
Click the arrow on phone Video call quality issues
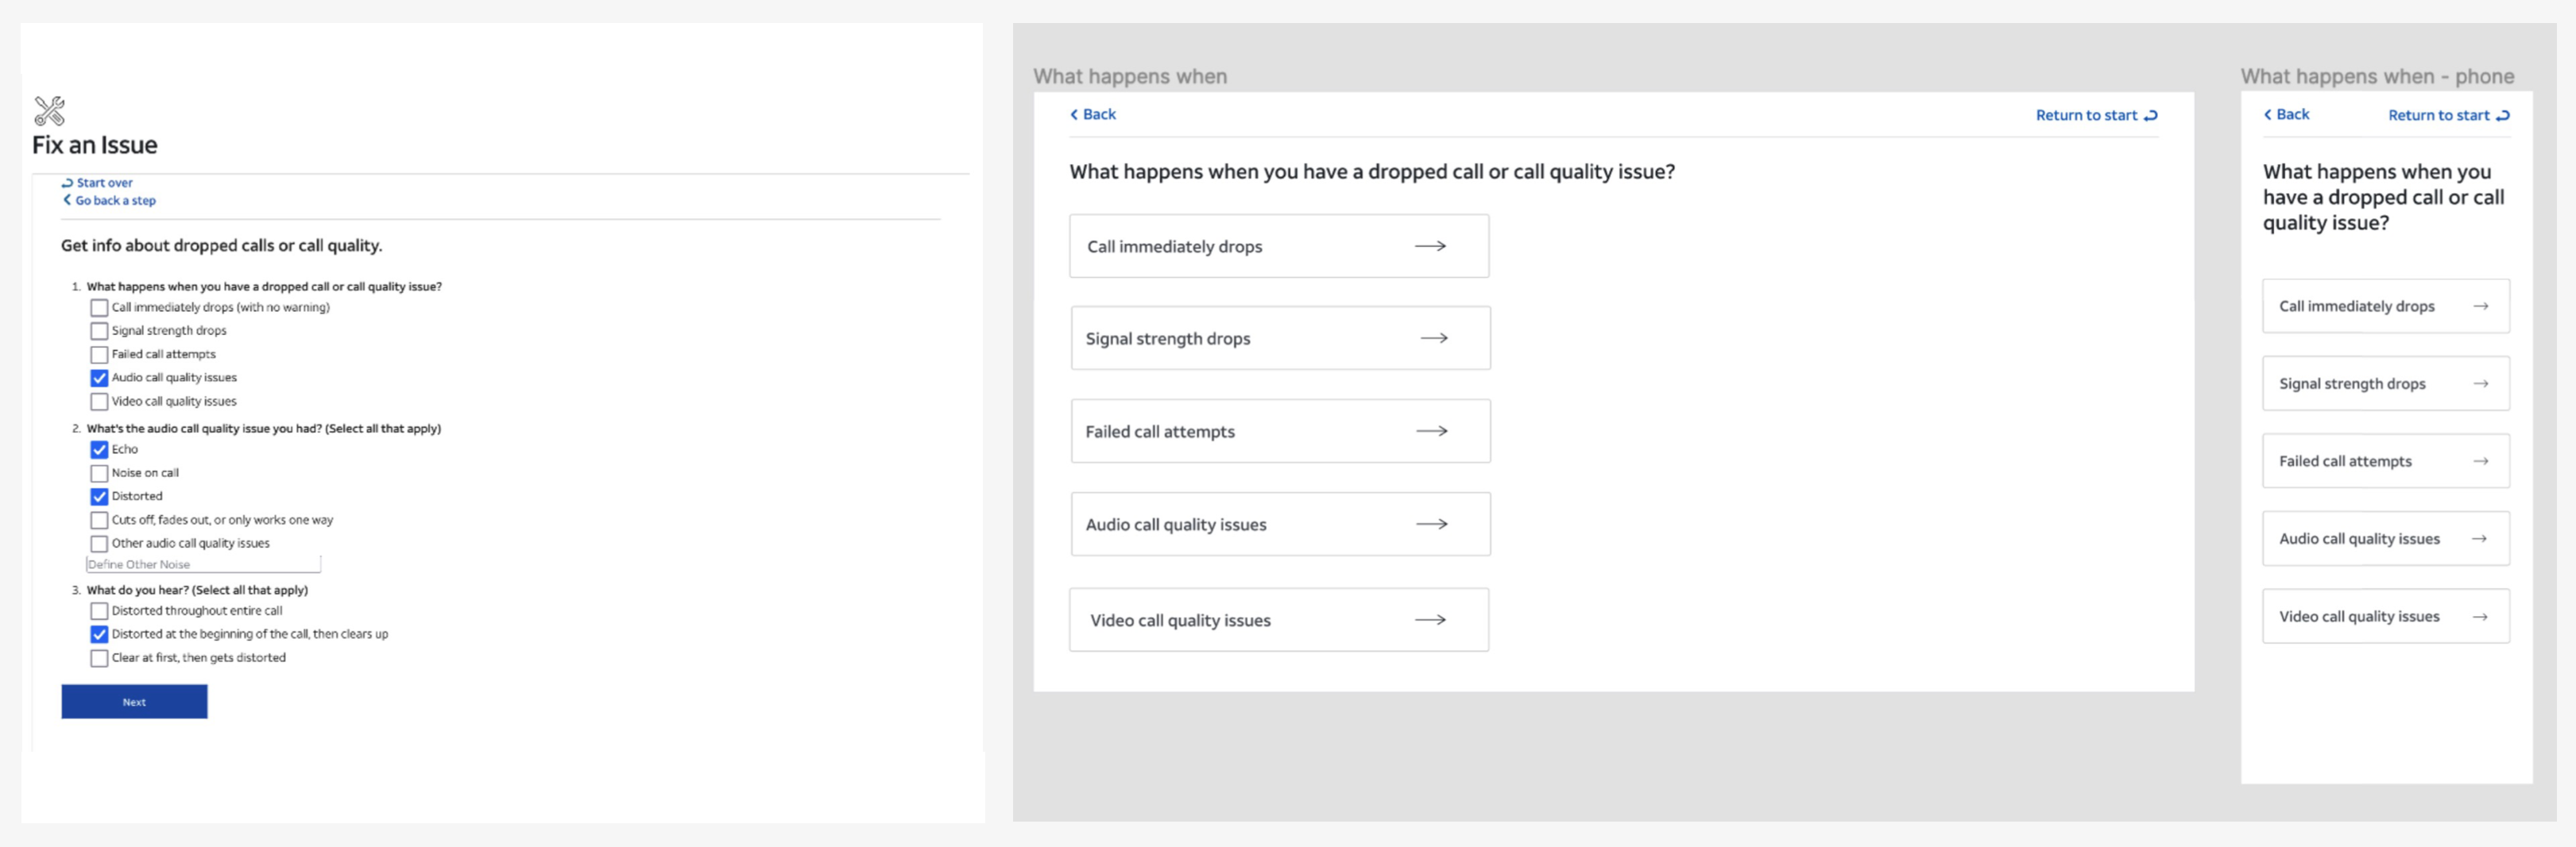point(2480,618)
